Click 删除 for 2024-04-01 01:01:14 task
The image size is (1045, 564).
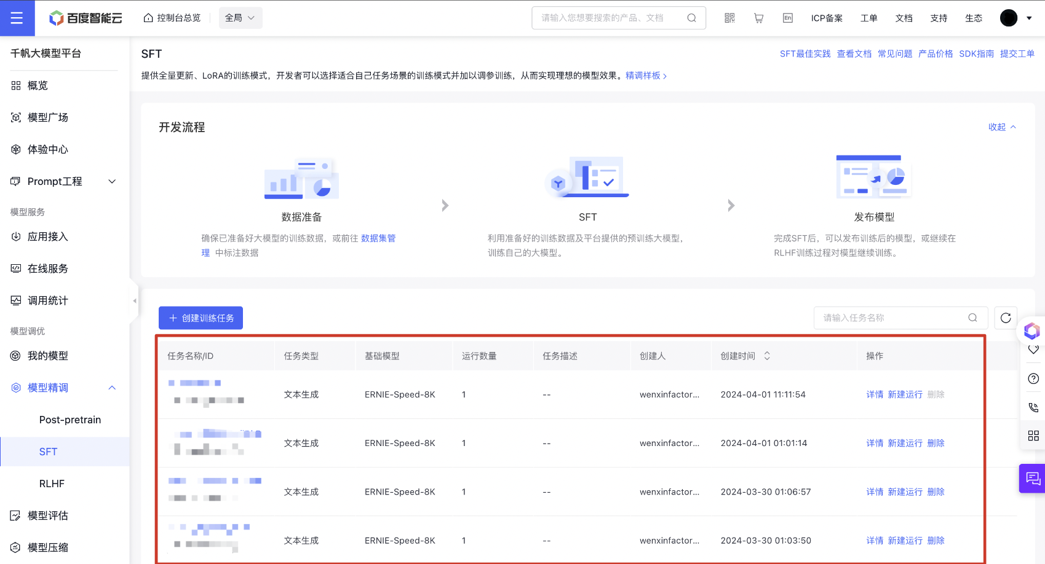click(x=936, y=443)
